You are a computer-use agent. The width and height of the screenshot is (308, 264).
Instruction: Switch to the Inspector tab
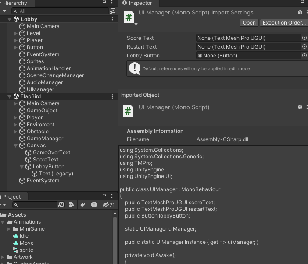pyautogui.click(x=139, y=3)
